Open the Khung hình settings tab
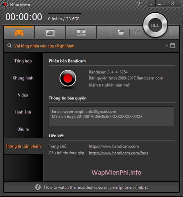Screen dimensions: 183x197 [23, 78]
